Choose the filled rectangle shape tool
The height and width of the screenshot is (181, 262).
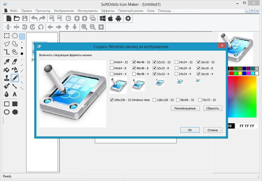click(15, 104)
